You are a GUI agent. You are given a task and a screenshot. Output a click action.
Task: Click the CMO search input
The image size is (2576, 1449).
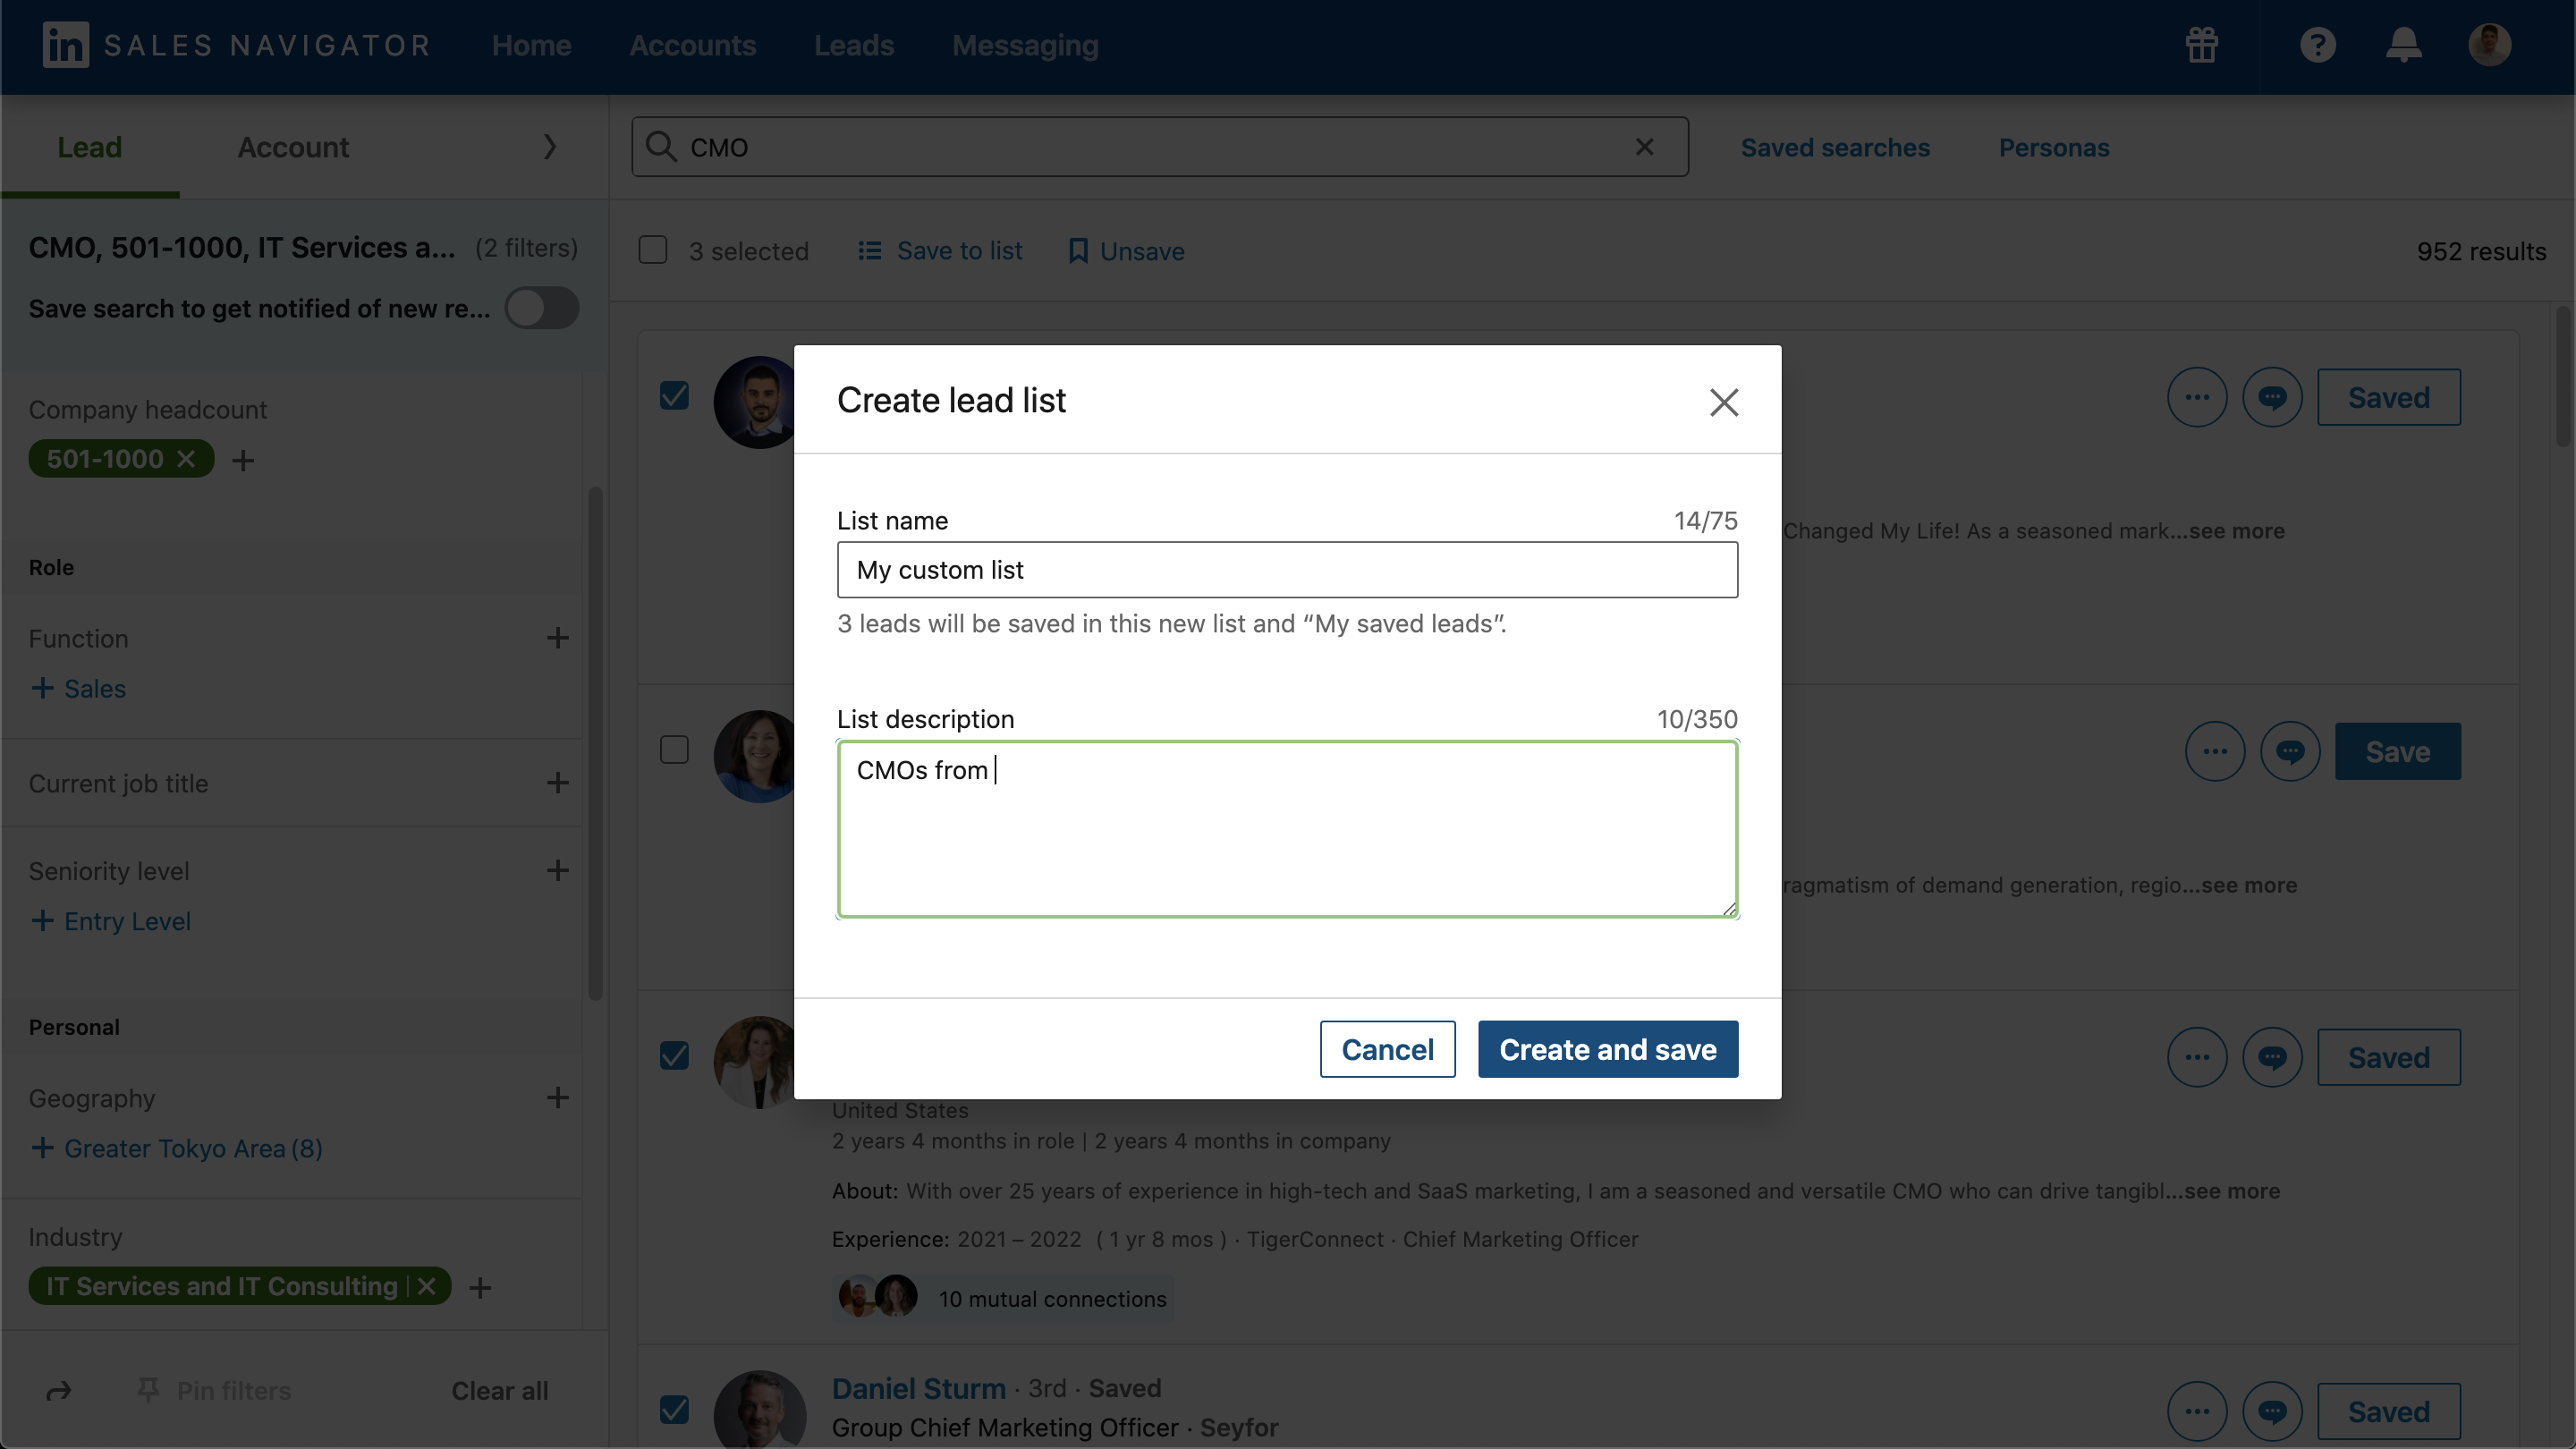[x=1160, y=147]
